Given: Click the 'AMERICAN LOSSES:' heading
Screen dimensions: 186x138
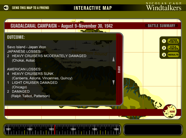Looking at the screenshot, I should tap(24, 69).
